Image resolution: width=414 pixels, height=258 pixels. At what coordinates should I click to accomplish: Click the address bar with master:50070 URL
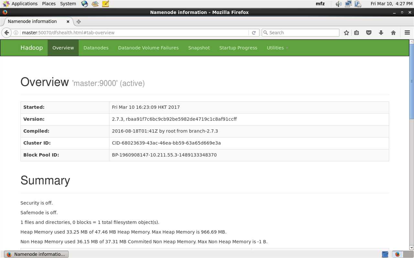coord(134,33)
